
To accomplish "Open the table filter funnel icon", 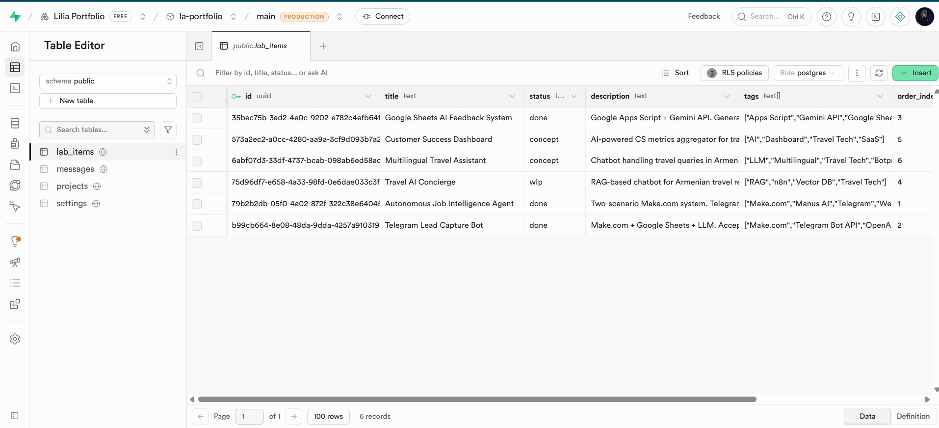I will point(168,130).
